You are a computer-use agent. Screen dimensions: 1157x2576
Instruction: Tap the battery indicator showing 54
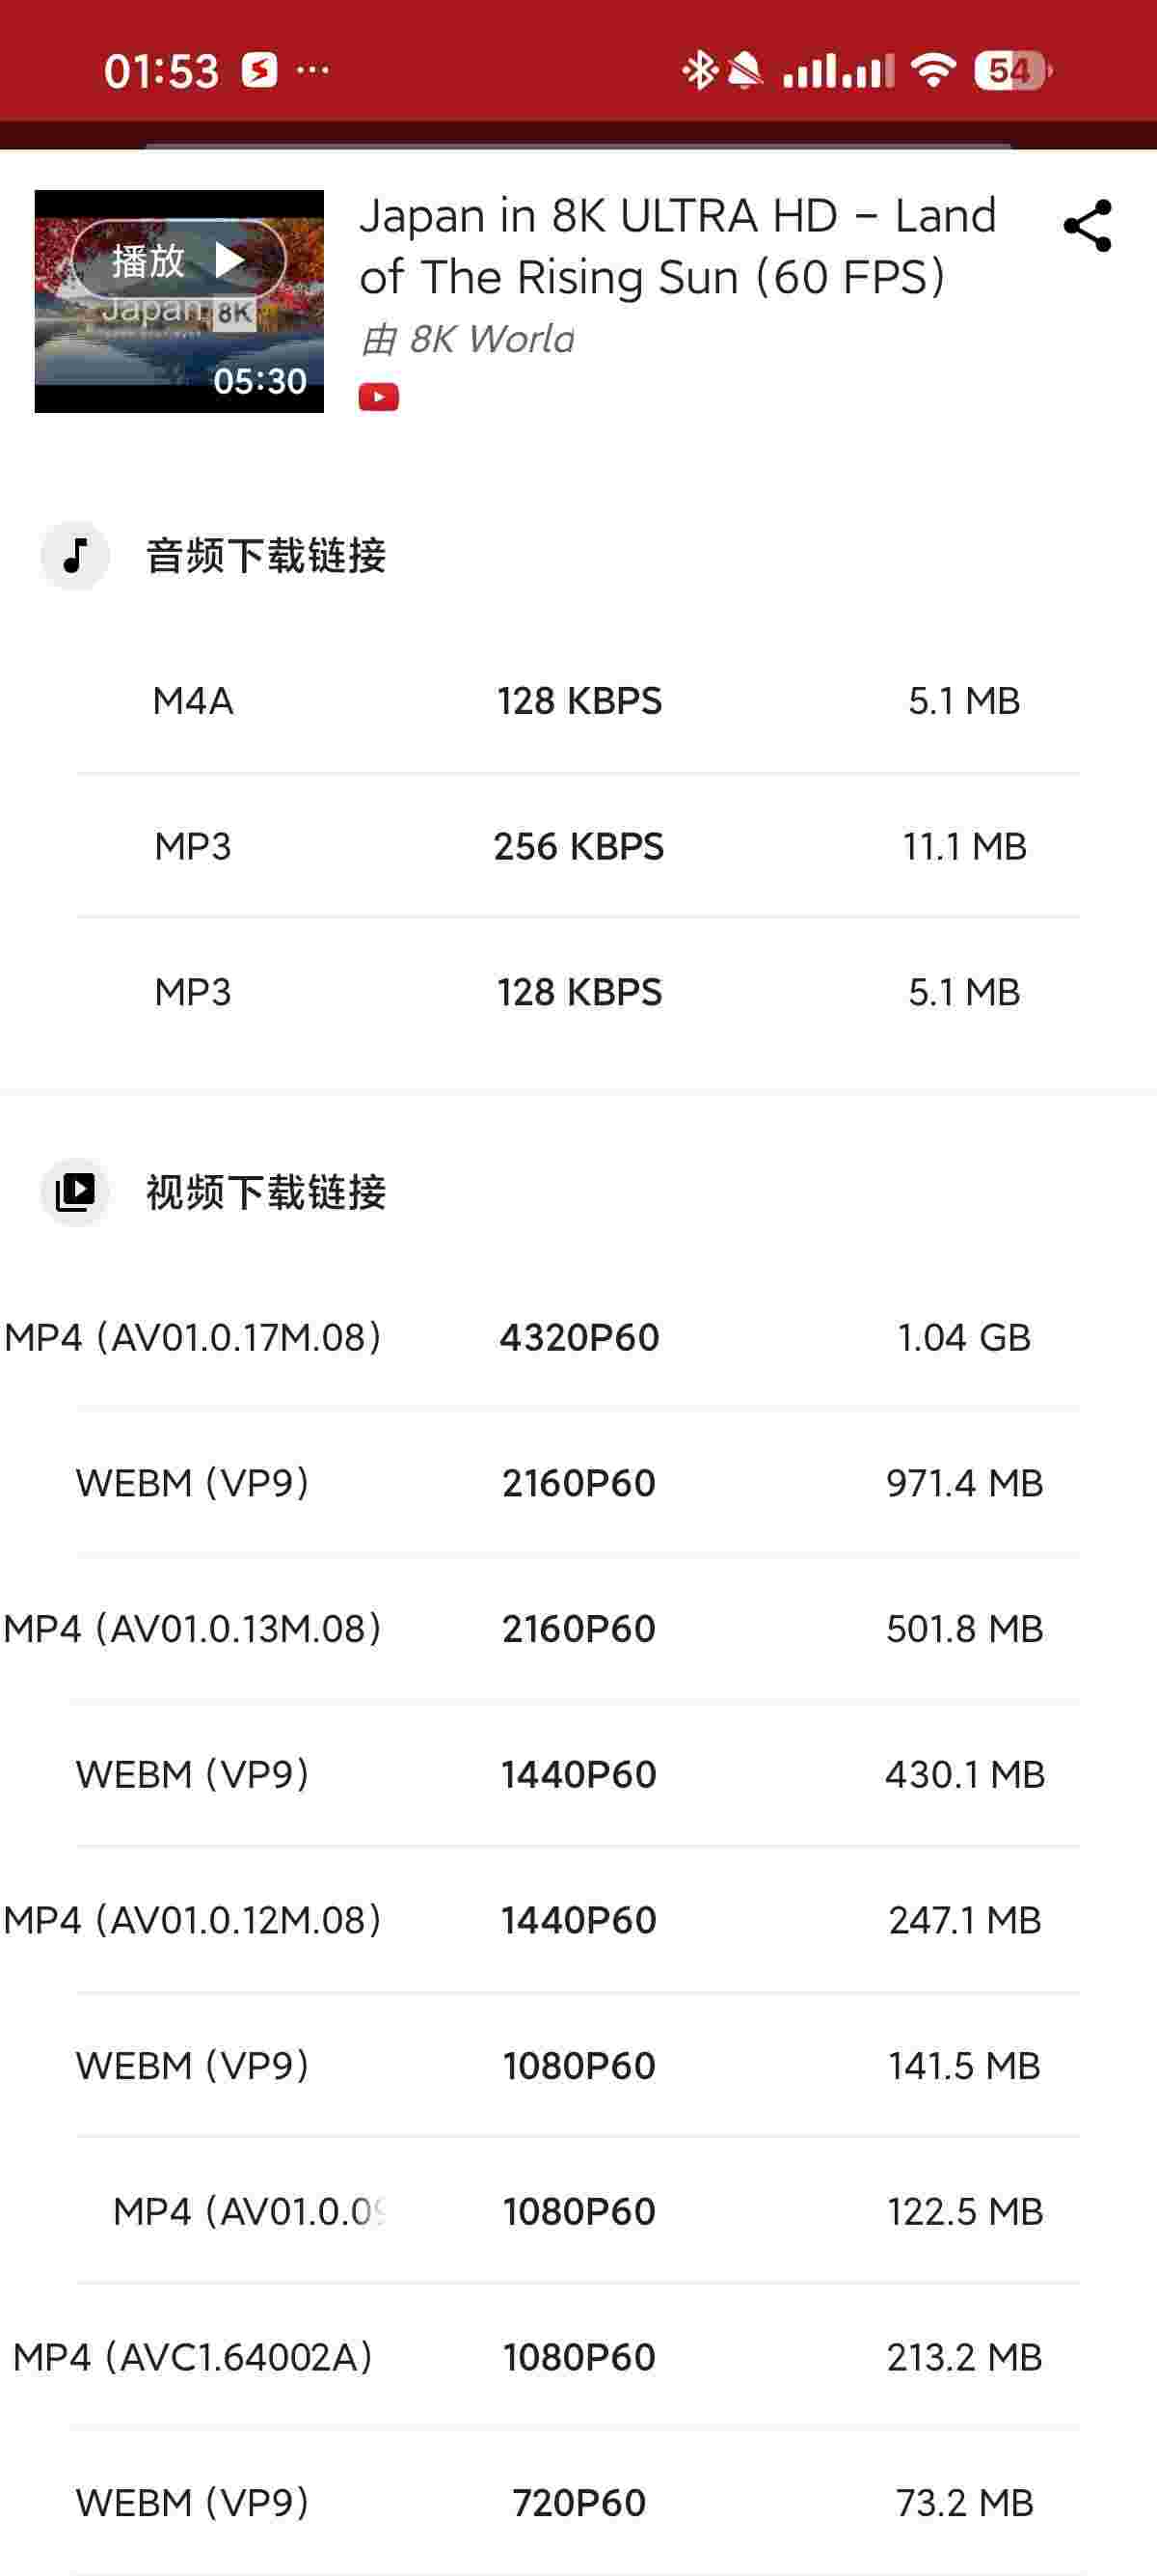coord(1011,71)
